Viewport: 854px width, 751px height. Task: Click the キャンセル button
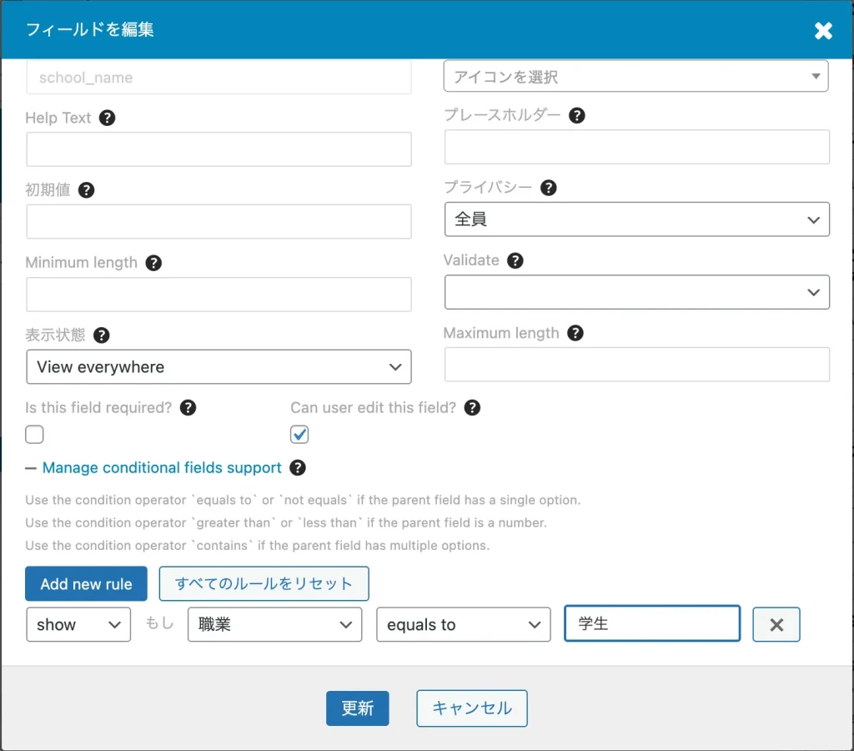click(472, 708)
